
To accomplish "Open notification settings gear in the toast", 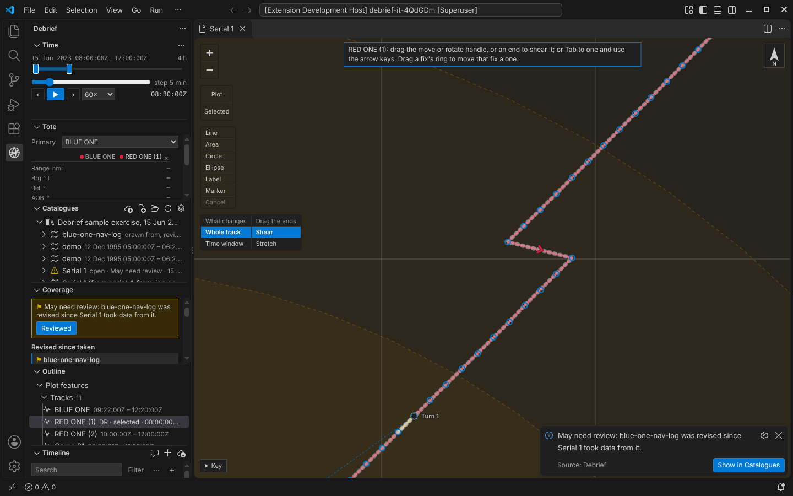I will [x=764, y=435].
